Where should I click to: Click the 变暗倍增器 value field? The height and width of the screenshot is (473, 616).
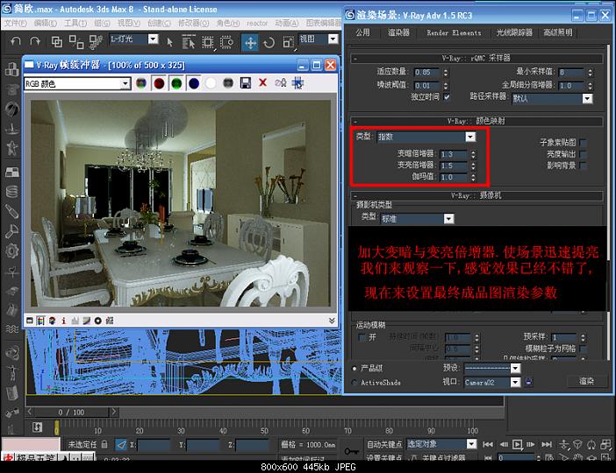point(453,154)
